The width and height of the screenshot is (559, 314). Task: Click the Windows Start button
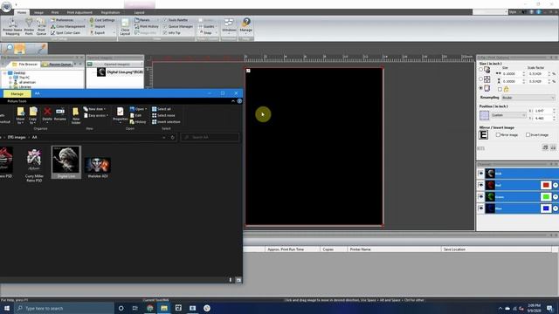7,308
